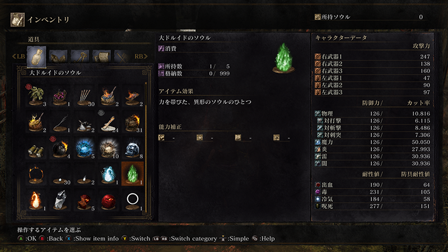
Task: Choose the blue skull item with count 8
Action: [x=133, y=148]
